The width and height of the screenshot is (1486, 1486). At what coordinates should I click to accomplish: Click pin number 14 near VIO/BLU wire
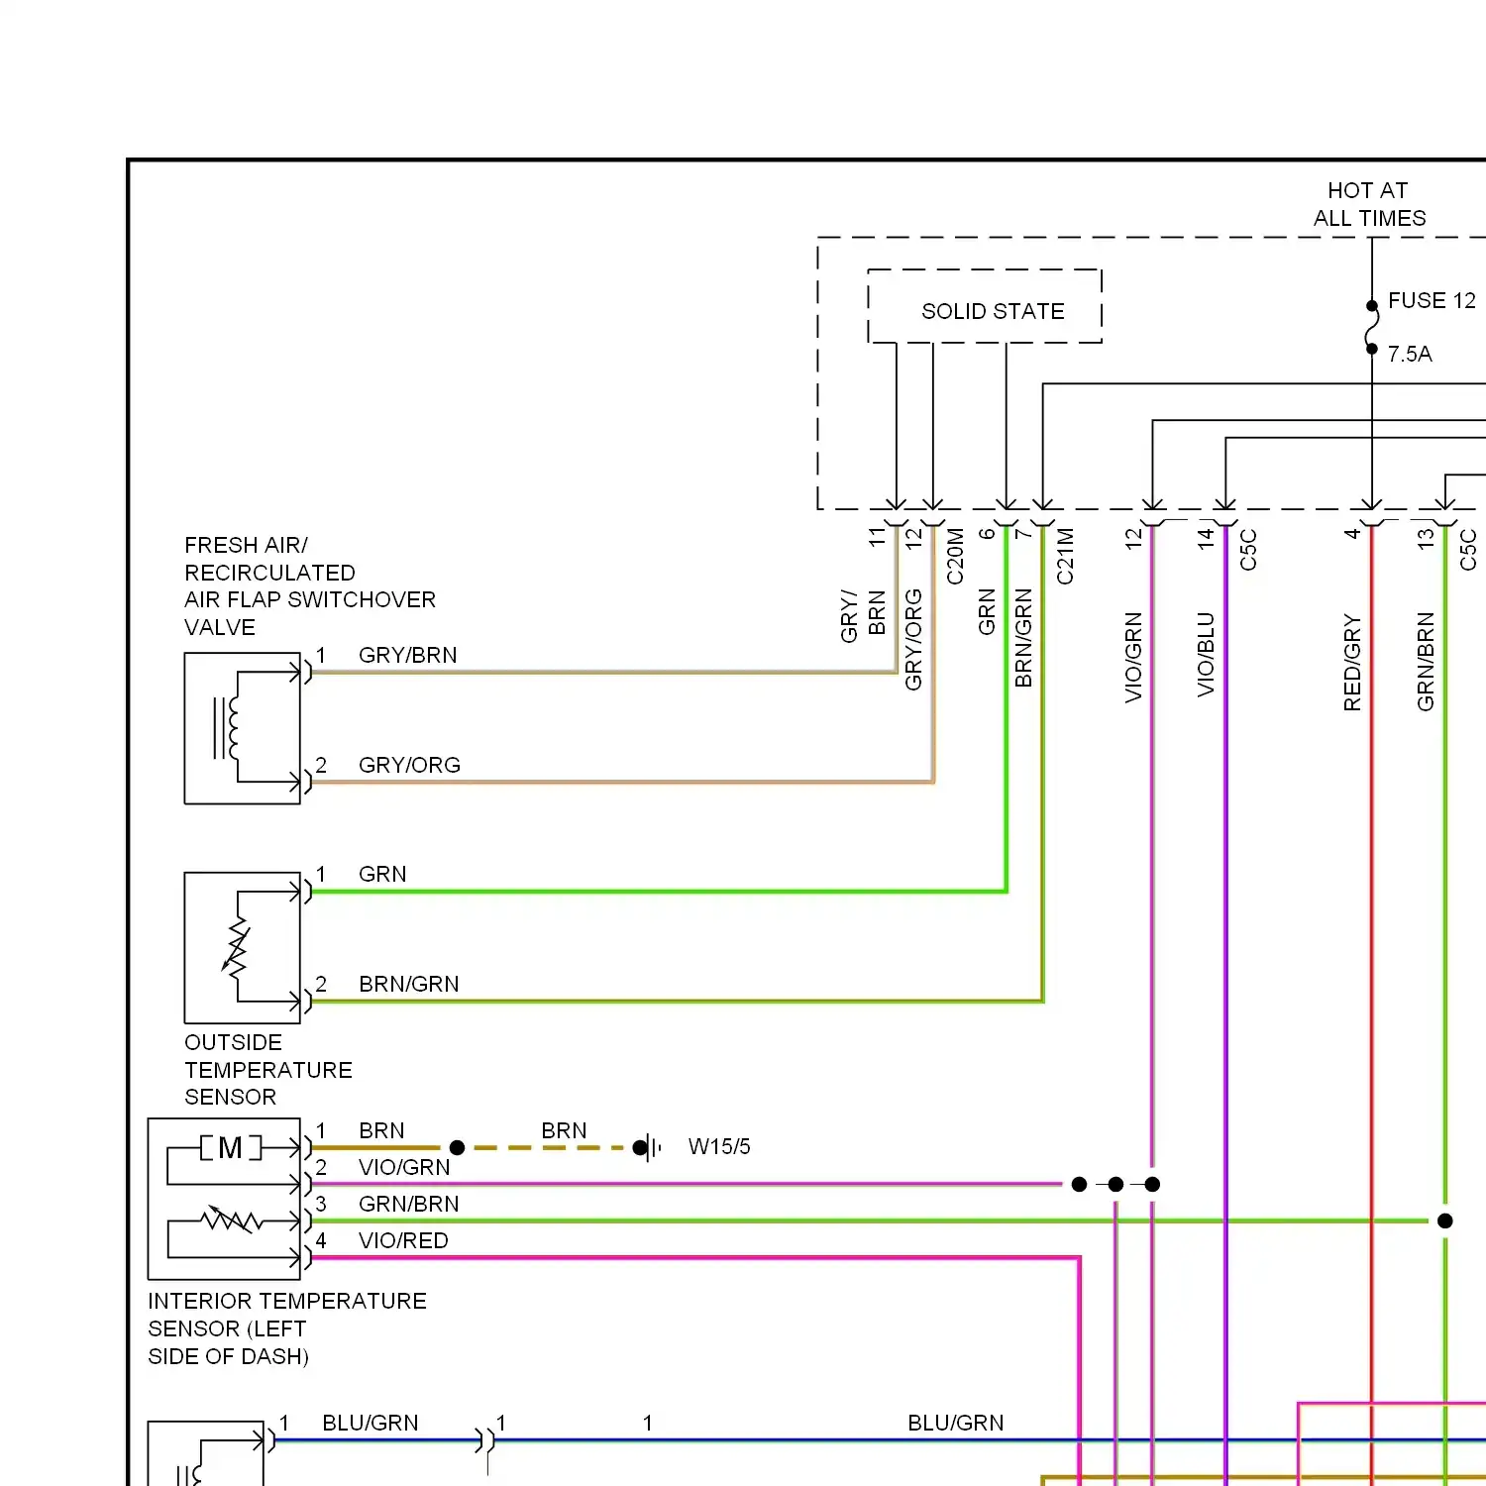tap(1206, 538)
